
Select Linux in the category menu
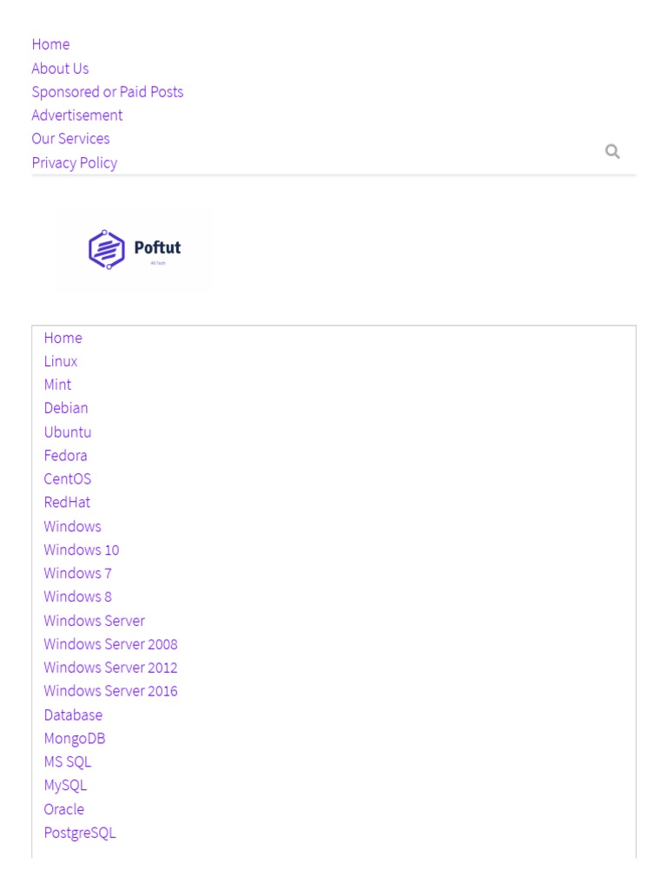point(61,361)
